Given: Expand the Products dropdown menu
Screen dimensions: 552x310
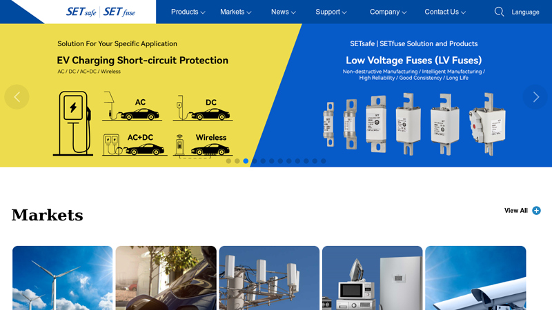Looking at the screenshot, I should point(188,12).
